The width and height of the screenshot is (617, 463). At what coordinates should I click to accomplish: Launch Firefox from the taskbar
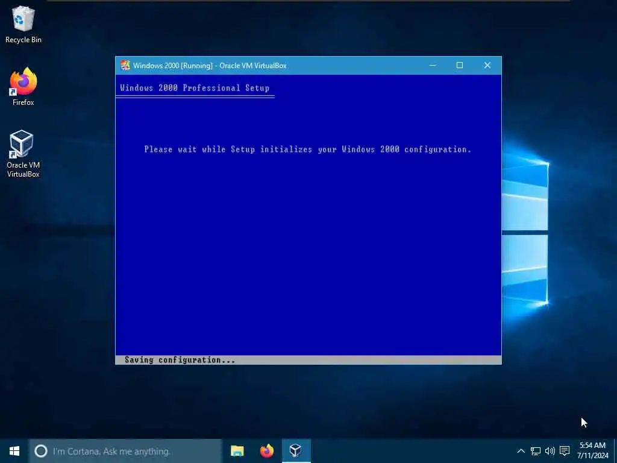click(267, 451)
